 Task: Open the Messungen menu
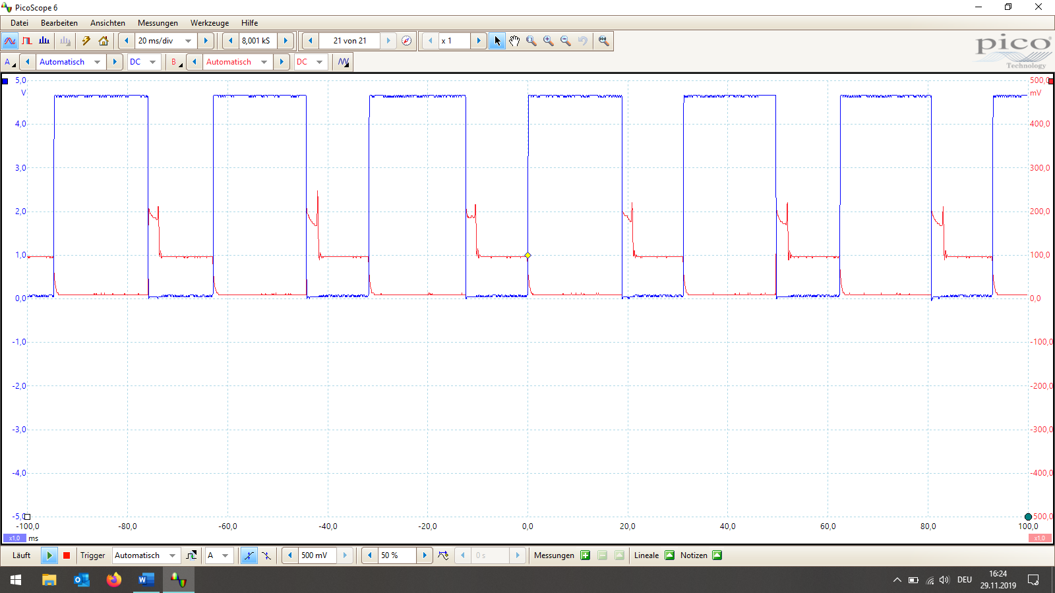[158, 23]
